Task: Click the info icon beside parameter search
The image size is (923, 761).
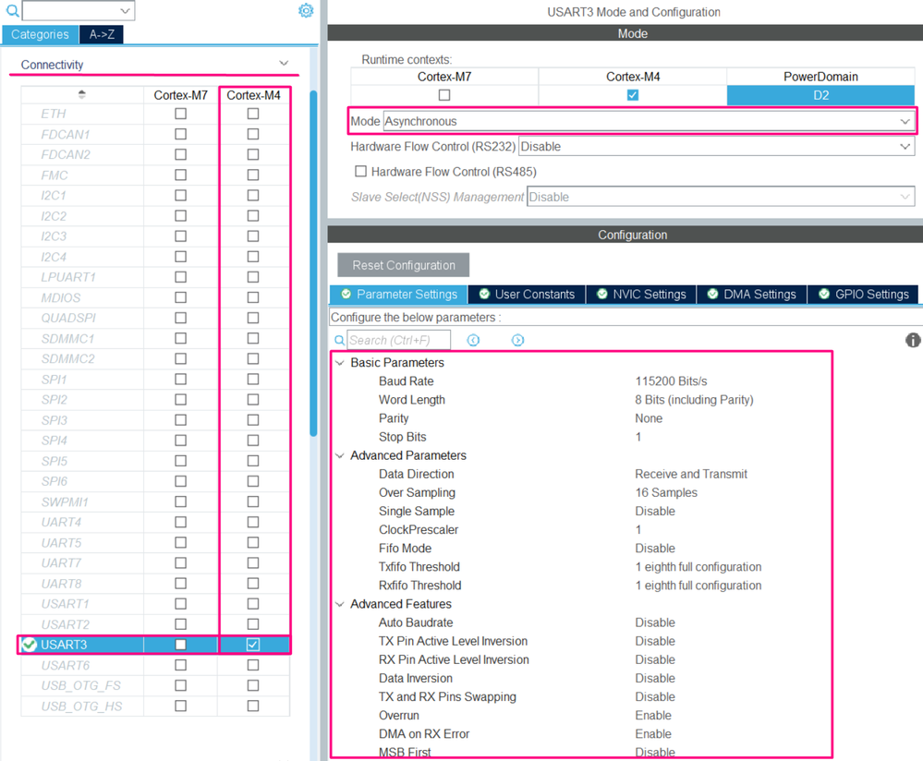Action: point(913,340)
